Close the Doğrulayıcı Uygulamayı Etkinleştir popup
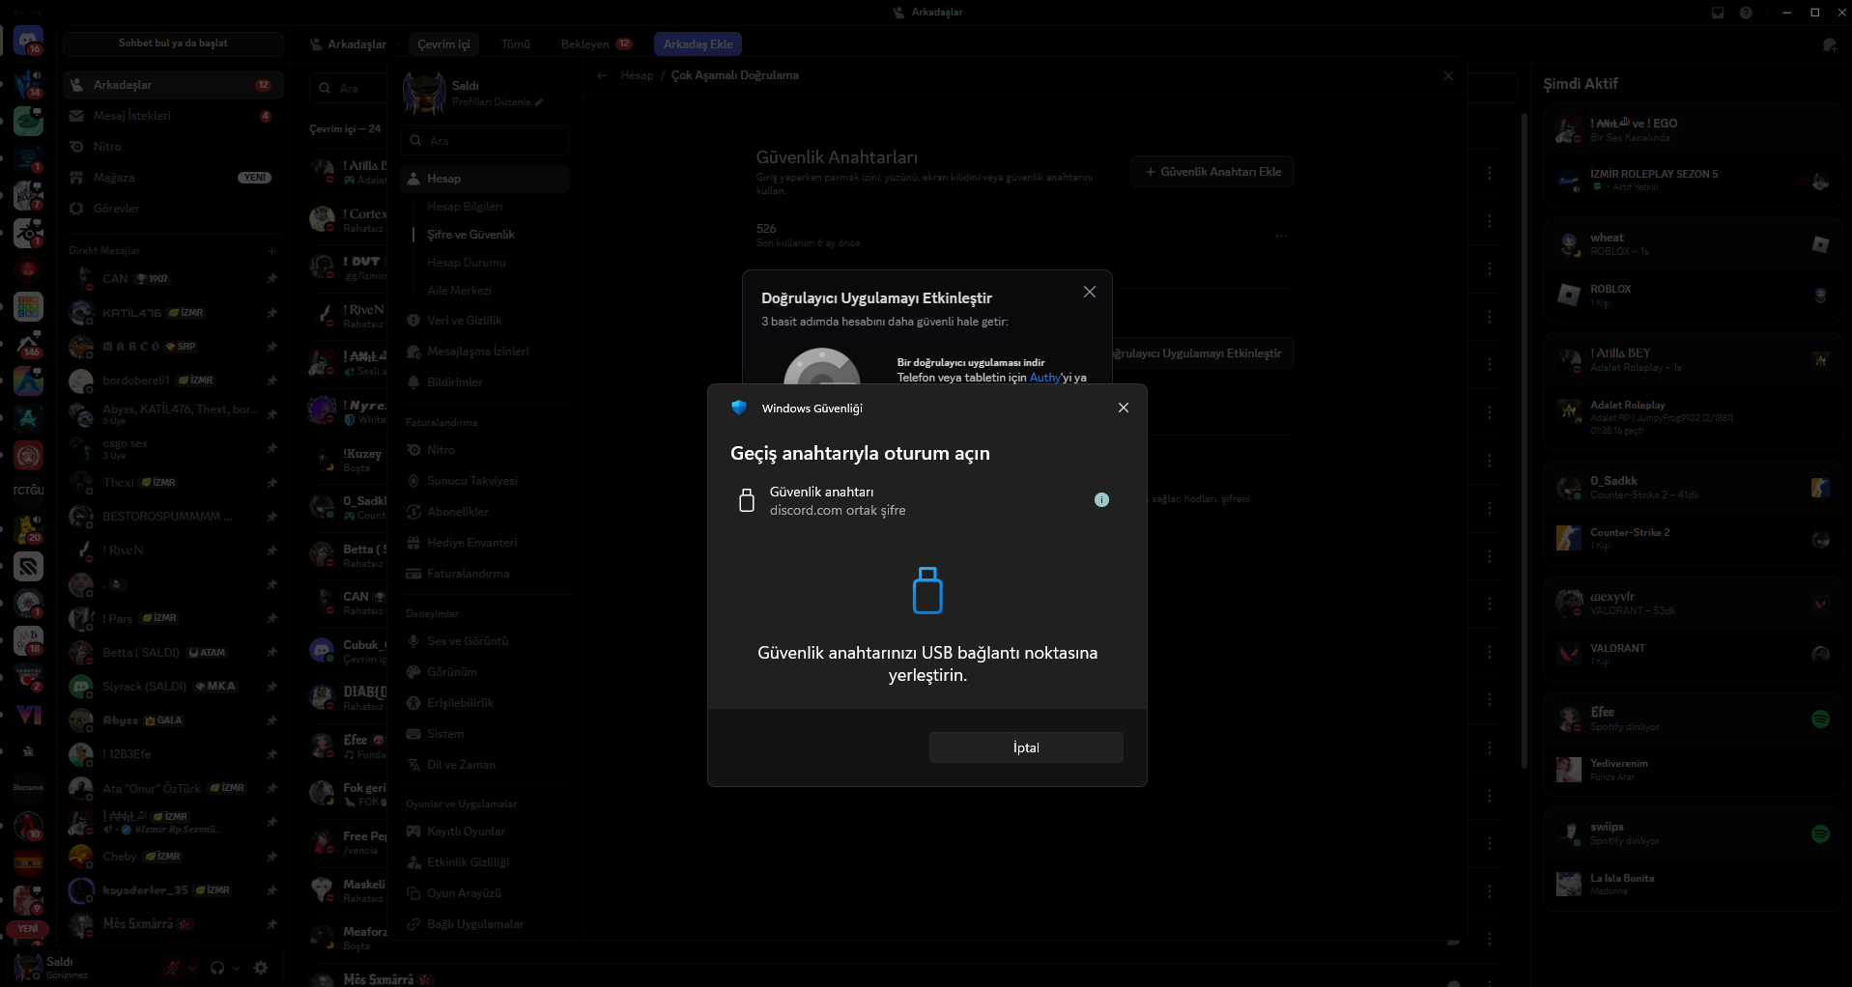 pos(1090,292)
